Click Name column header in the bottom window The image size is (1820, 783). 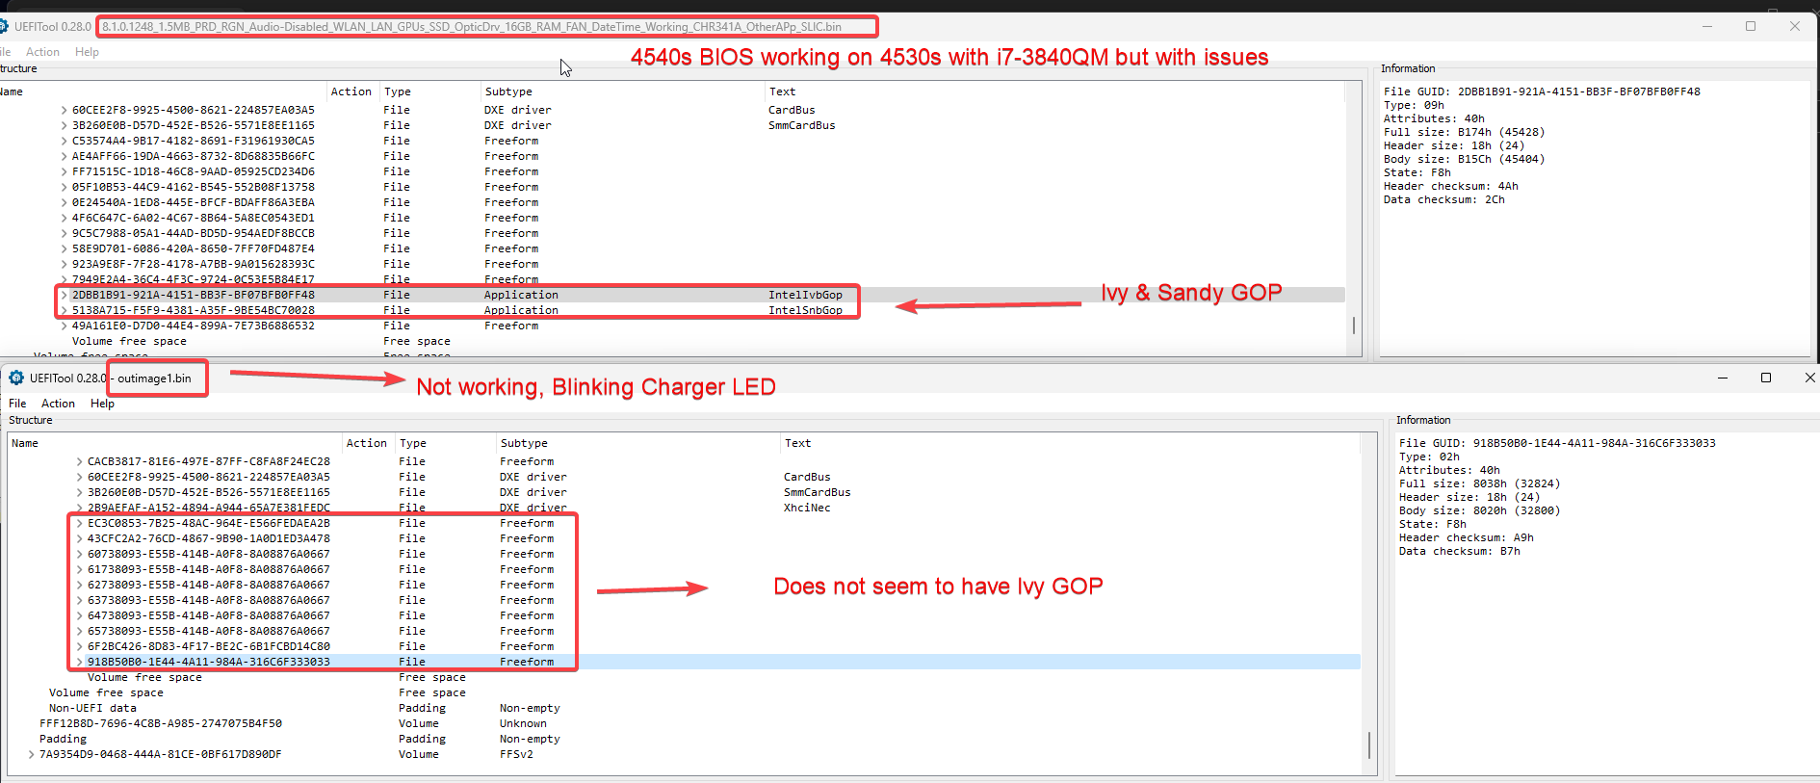pos(25,443)
